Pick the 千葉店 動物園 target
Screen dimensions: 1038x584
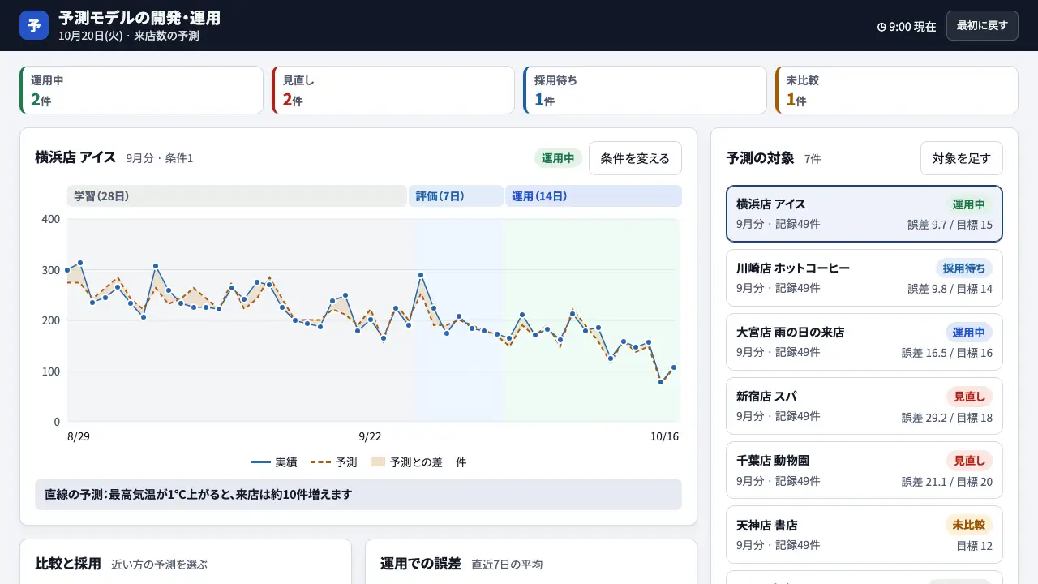pyautogui.click(x=864, y=470)
